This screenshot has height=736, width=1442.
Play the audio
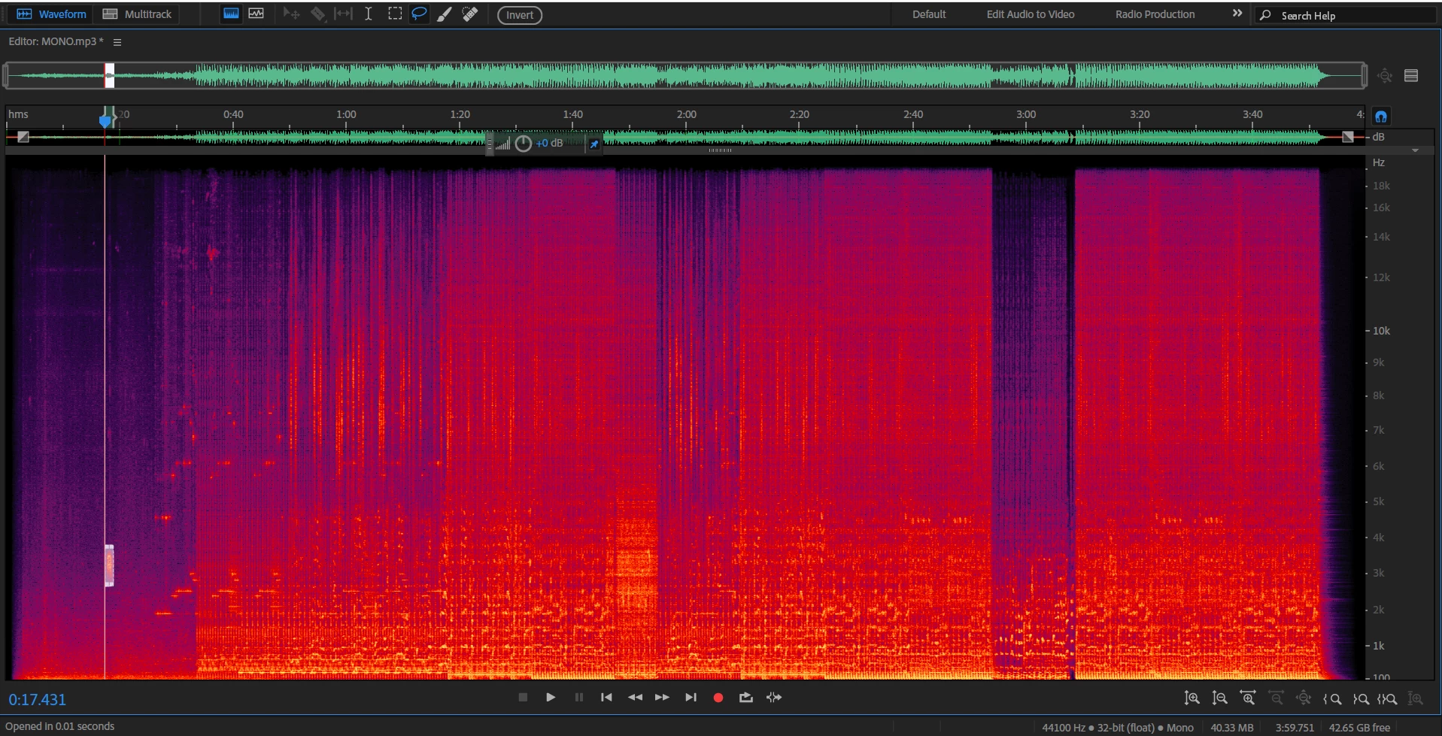[x=551, y=698]
